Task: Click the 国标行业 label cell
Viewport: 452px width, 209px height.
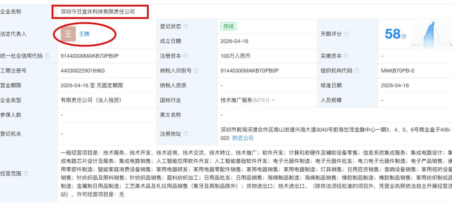Action: [187, 100]
